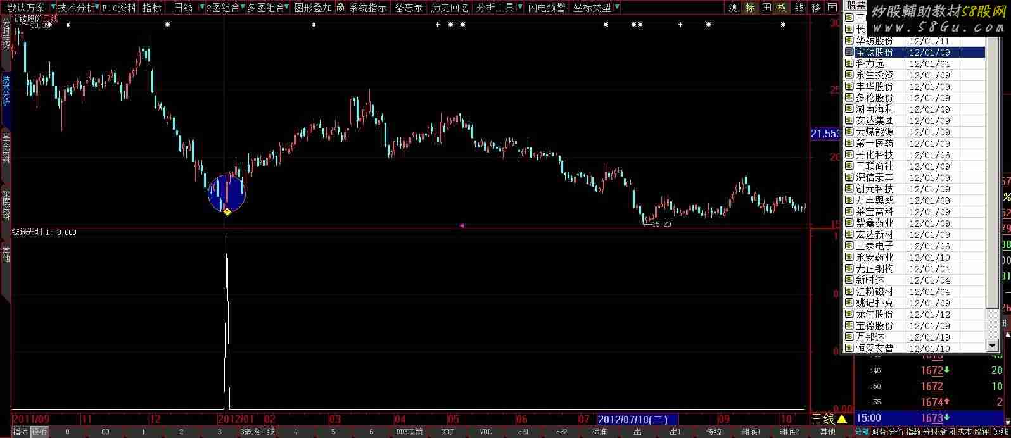The width and height of the screenshot is (1011, 438).
Task: Select 华纺股份 in the stock list
Action: pos(915,41)
